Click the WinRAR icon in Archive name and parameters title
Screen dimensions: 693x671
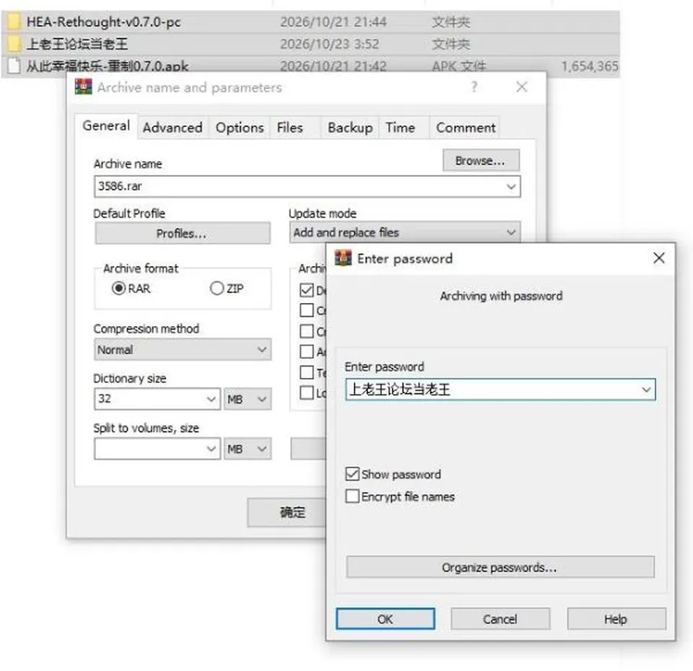pyautogui.click(x=84, y=87)
